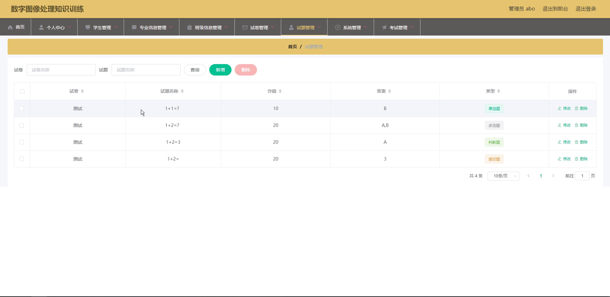Click the user icon in 试题管理

click(291, 27)
